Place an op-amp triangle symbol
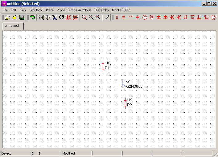The image size is (218, 157). pos(213,17)
